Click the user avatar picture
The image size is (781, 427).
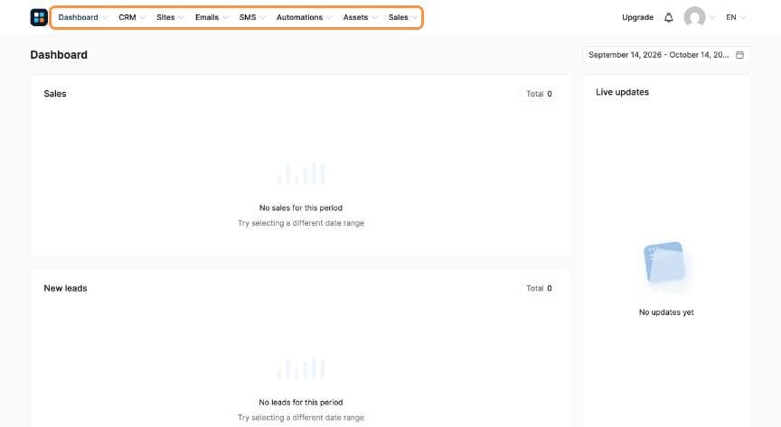(694, 17)
